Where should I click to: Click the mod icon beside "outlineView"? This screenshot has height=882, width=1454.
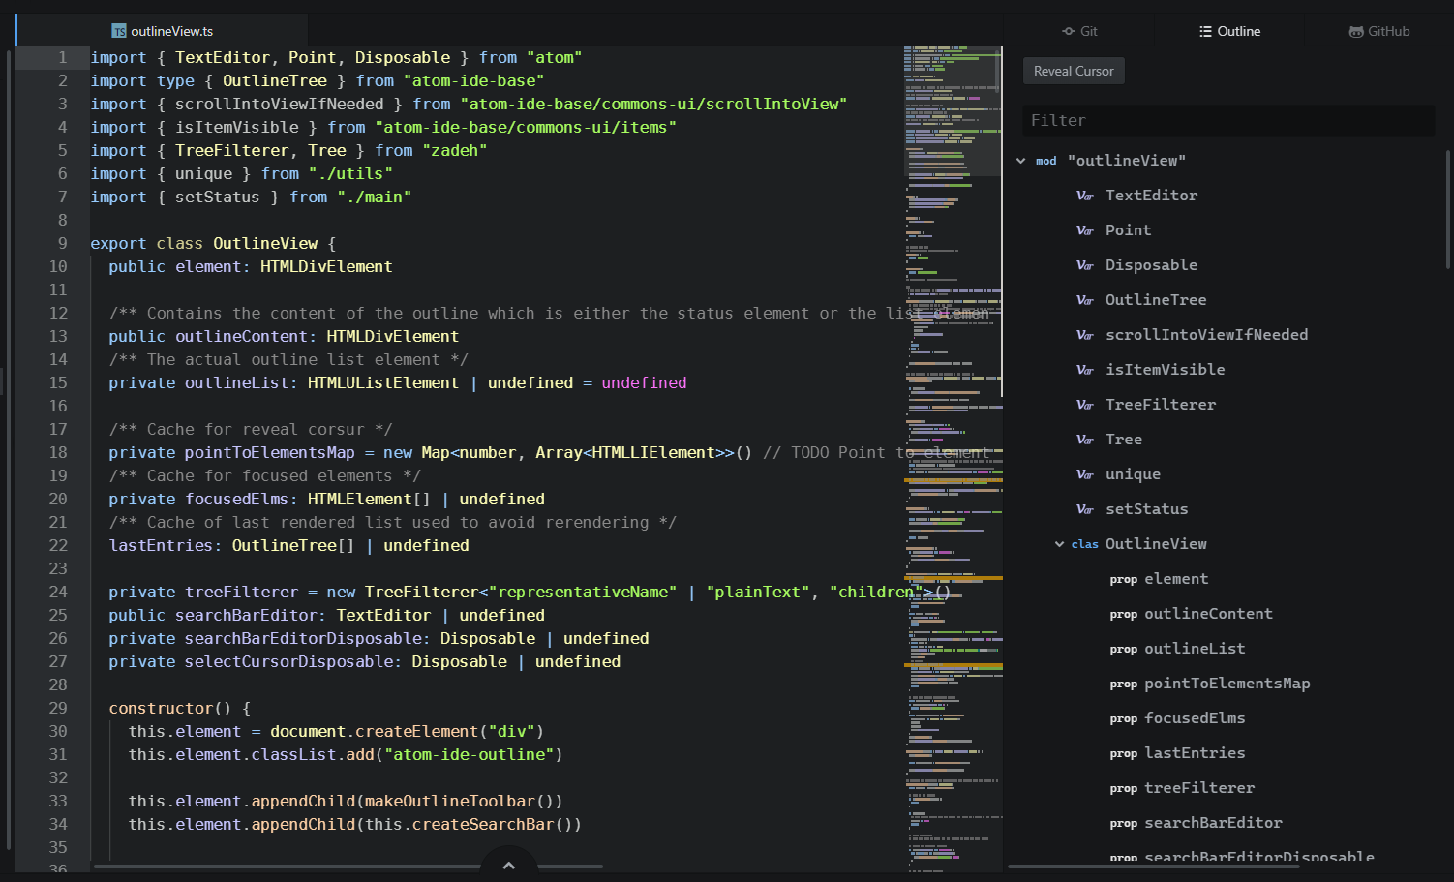point(1046,161)
